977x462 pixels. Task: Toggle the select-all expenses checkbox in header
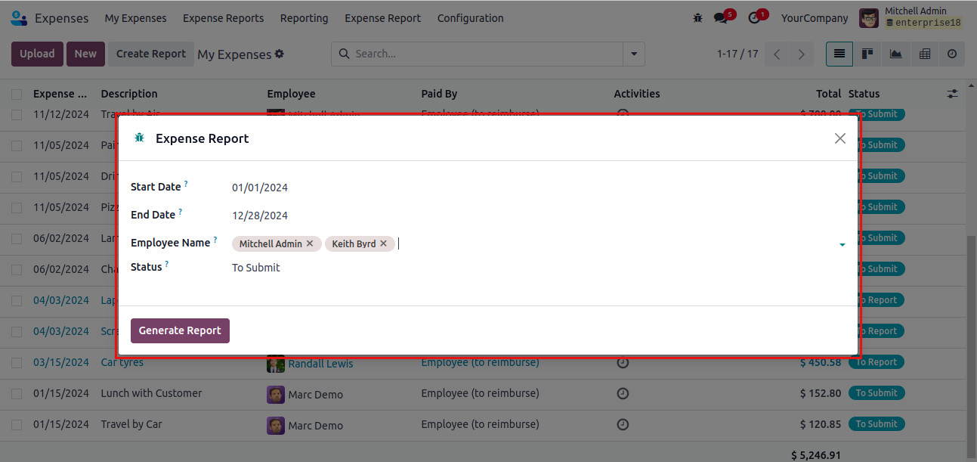pos(17,95)
